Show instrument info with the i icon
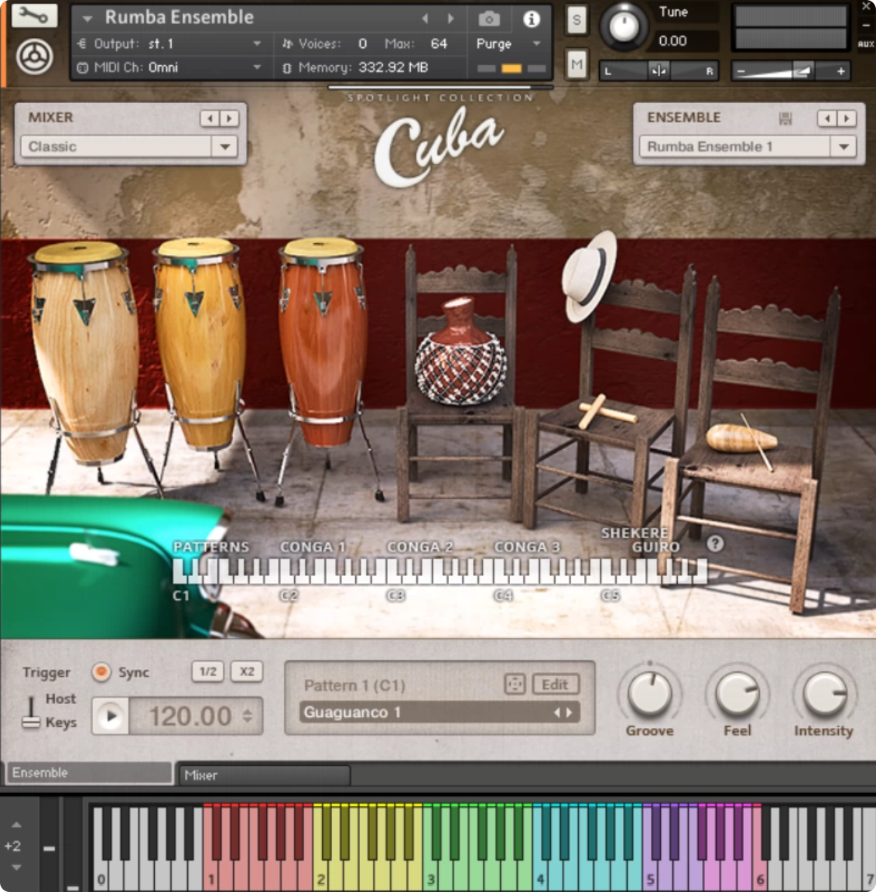 tap(531, 19)
